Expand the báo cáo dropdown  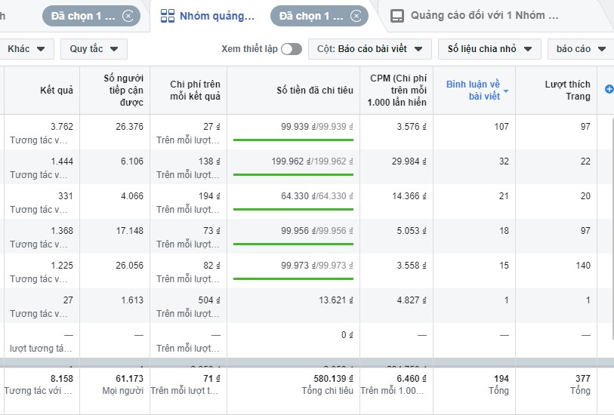click(x=580, y=49)
